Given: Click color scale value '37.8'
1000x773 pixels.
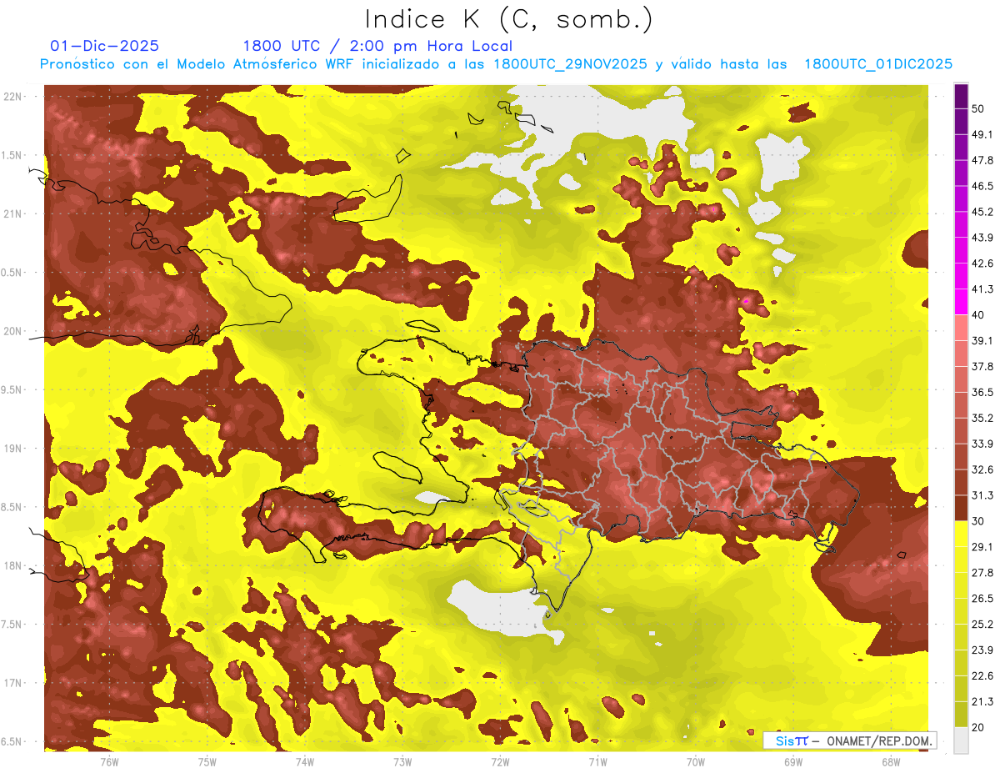Looking at the screenshot, I should click(982, 366).
